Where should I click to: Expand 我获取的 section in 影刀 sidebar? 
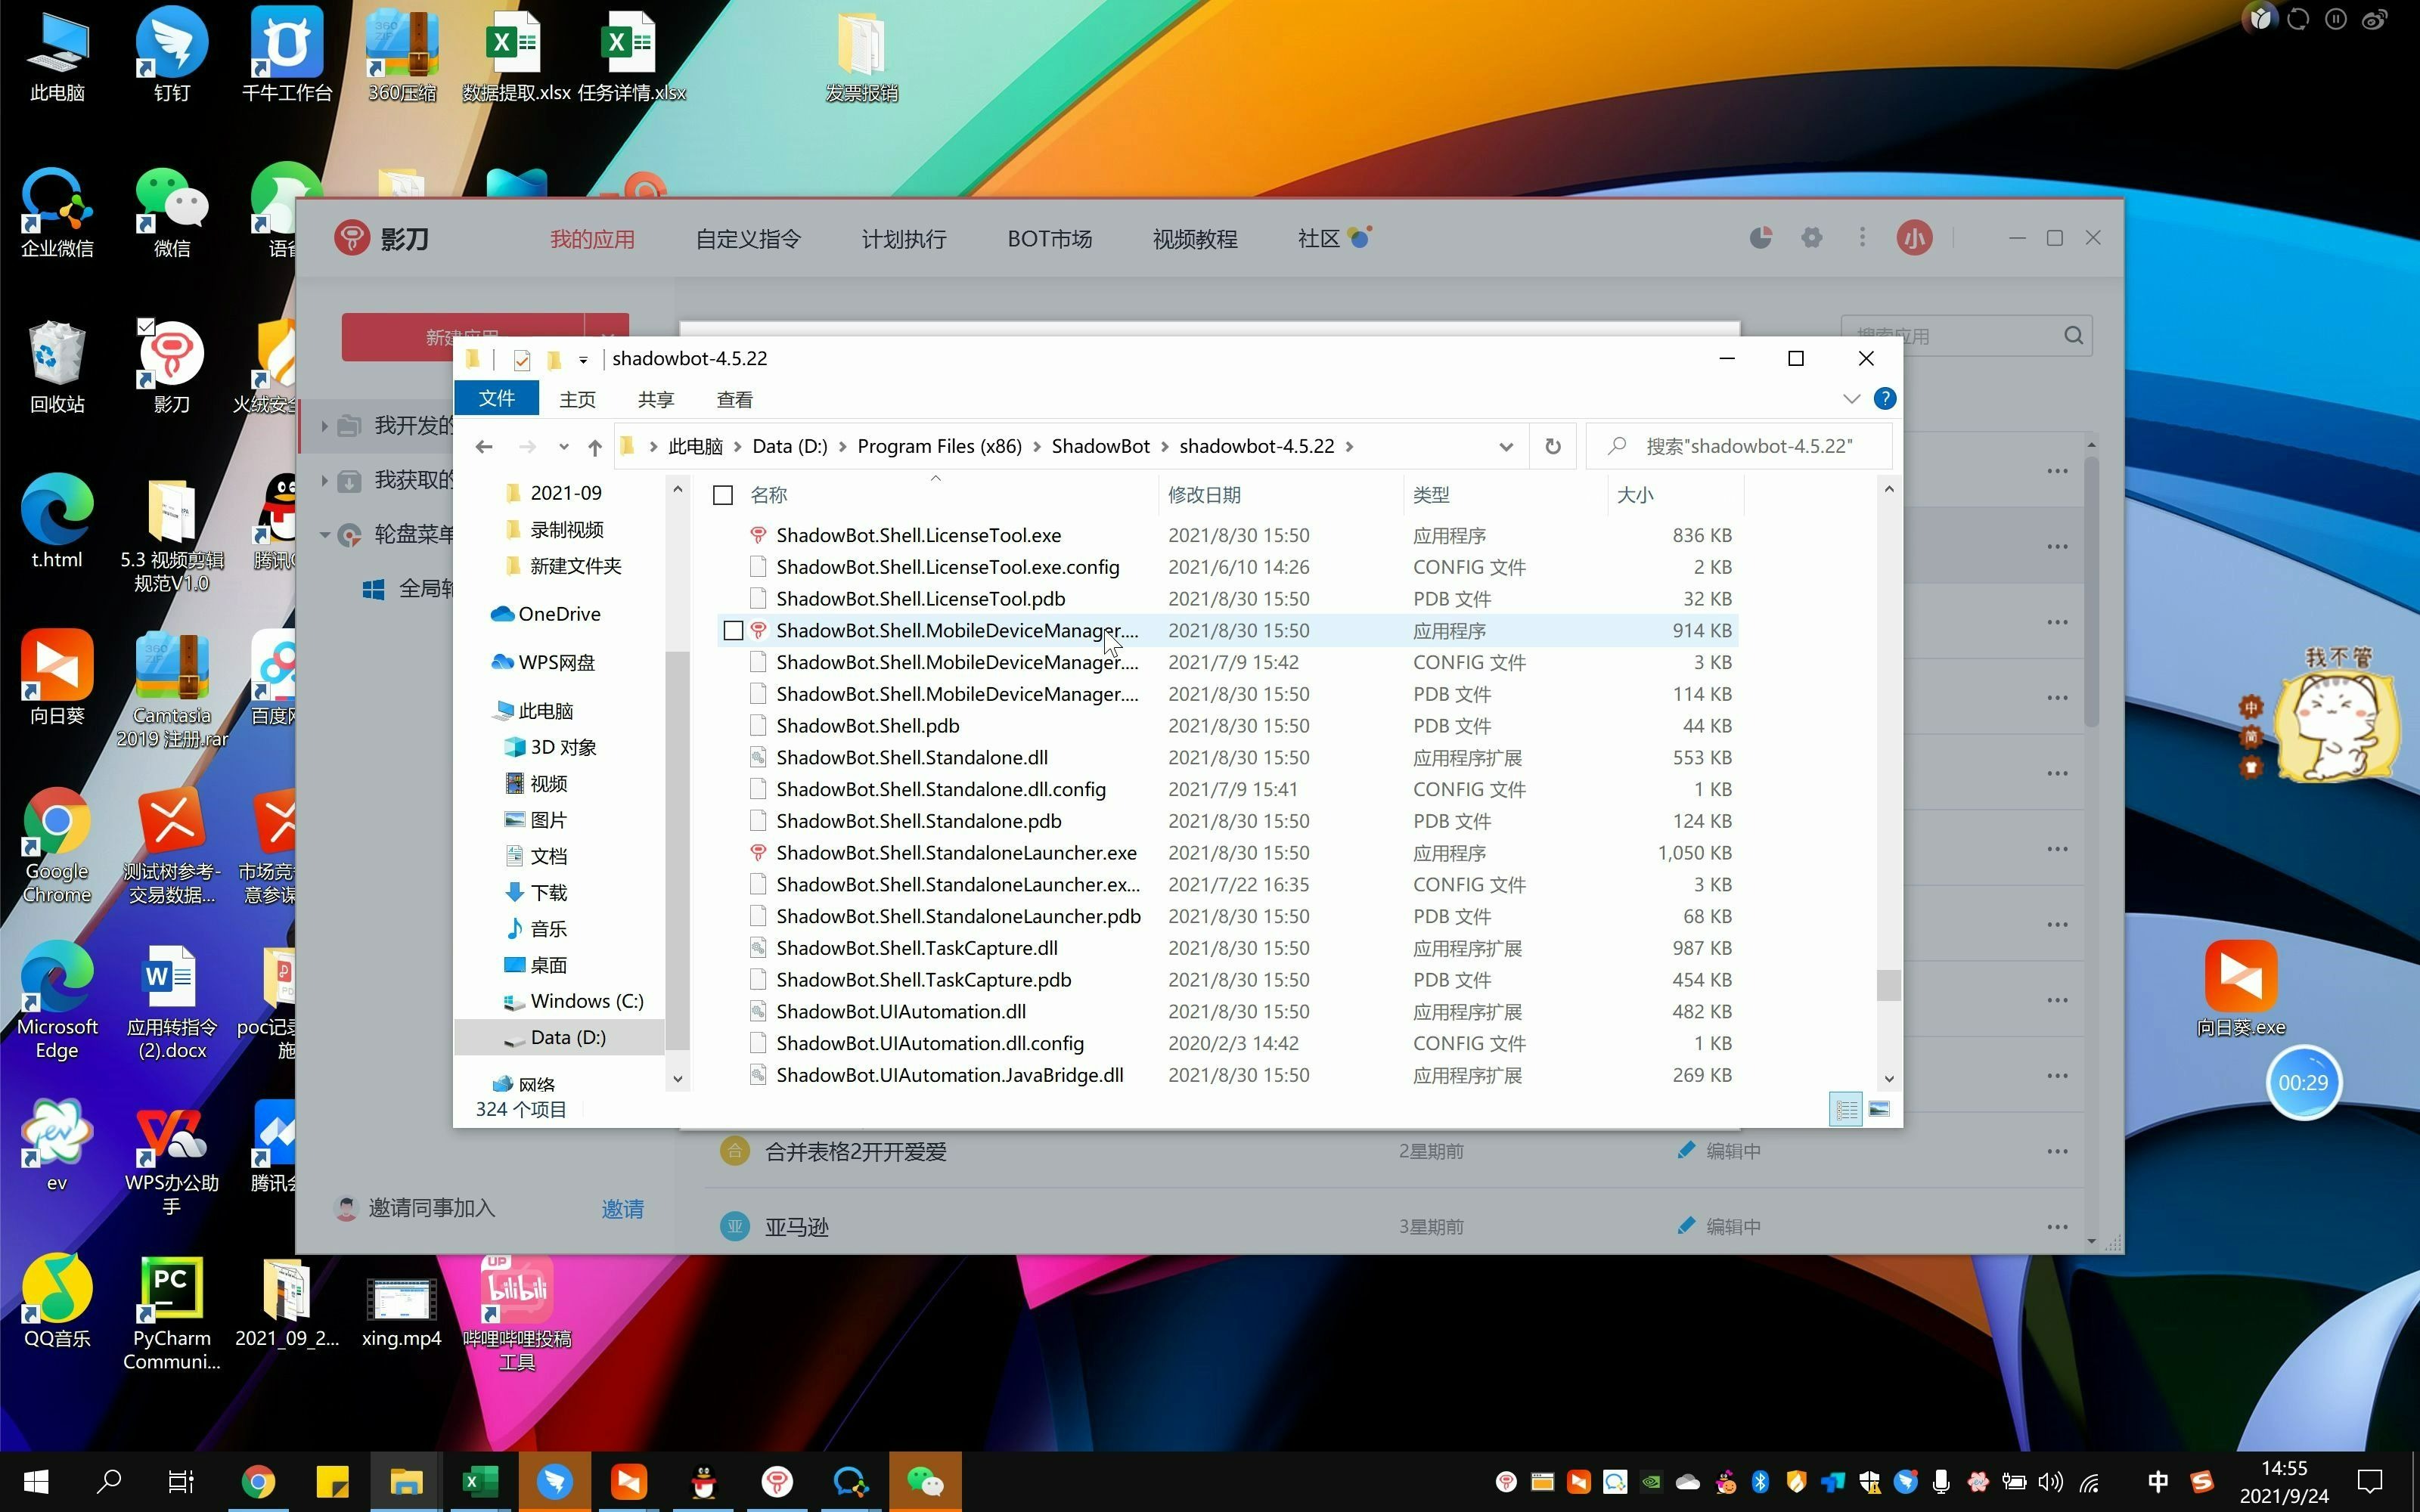tap(324, 481)
